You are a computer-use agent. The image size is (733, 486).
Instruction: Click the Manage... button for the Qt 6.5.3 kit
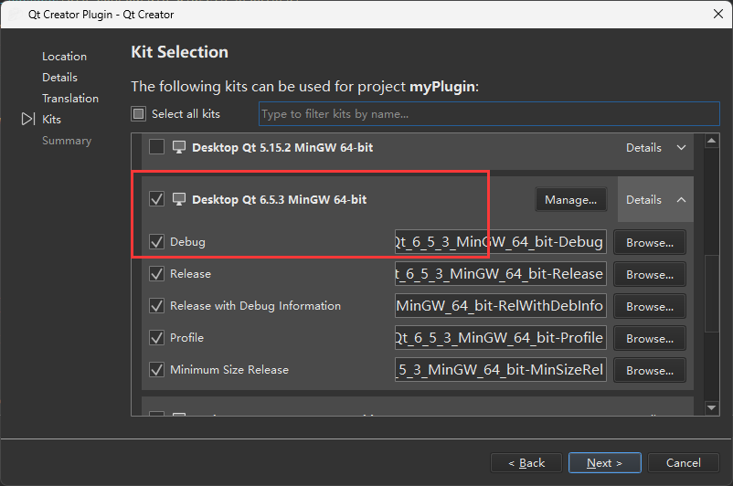point(571,200)
